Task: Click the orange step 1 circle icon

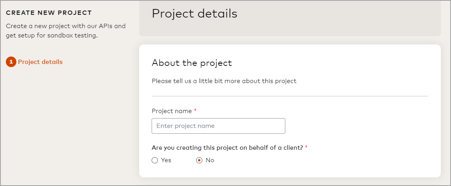Action: tap(11, 62)
